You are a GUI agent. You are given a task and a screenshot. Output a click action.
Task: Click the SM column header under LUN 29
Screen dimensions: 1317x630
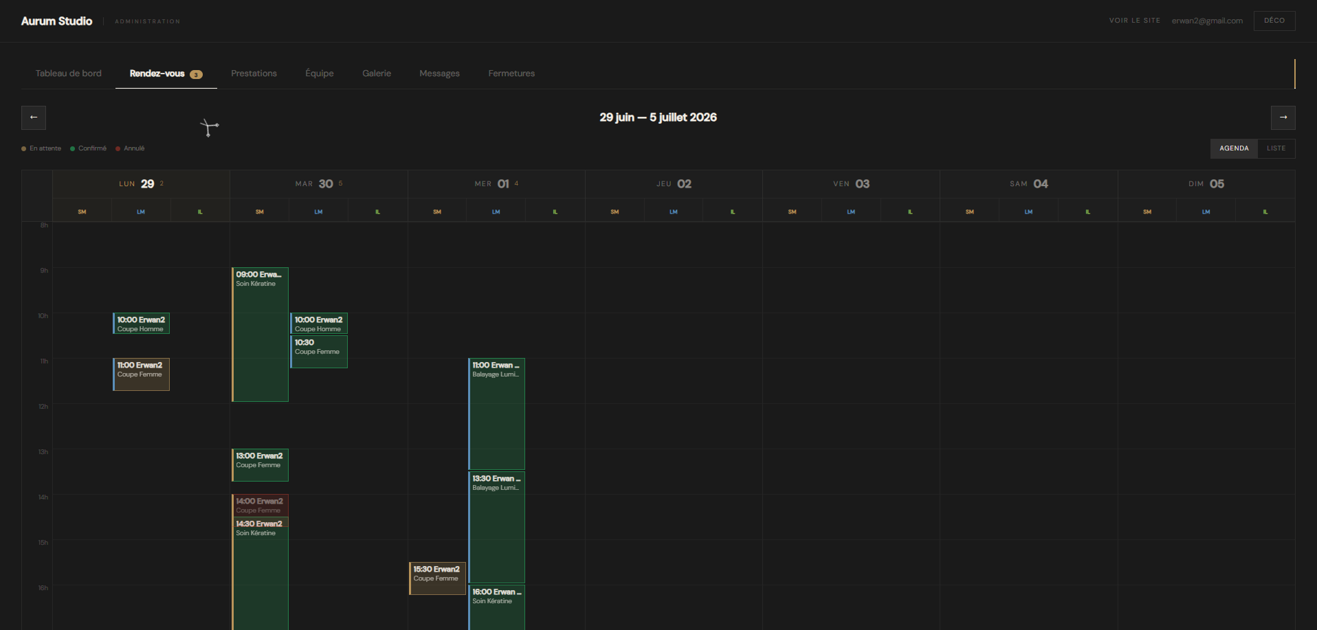(x=82, y=212)
